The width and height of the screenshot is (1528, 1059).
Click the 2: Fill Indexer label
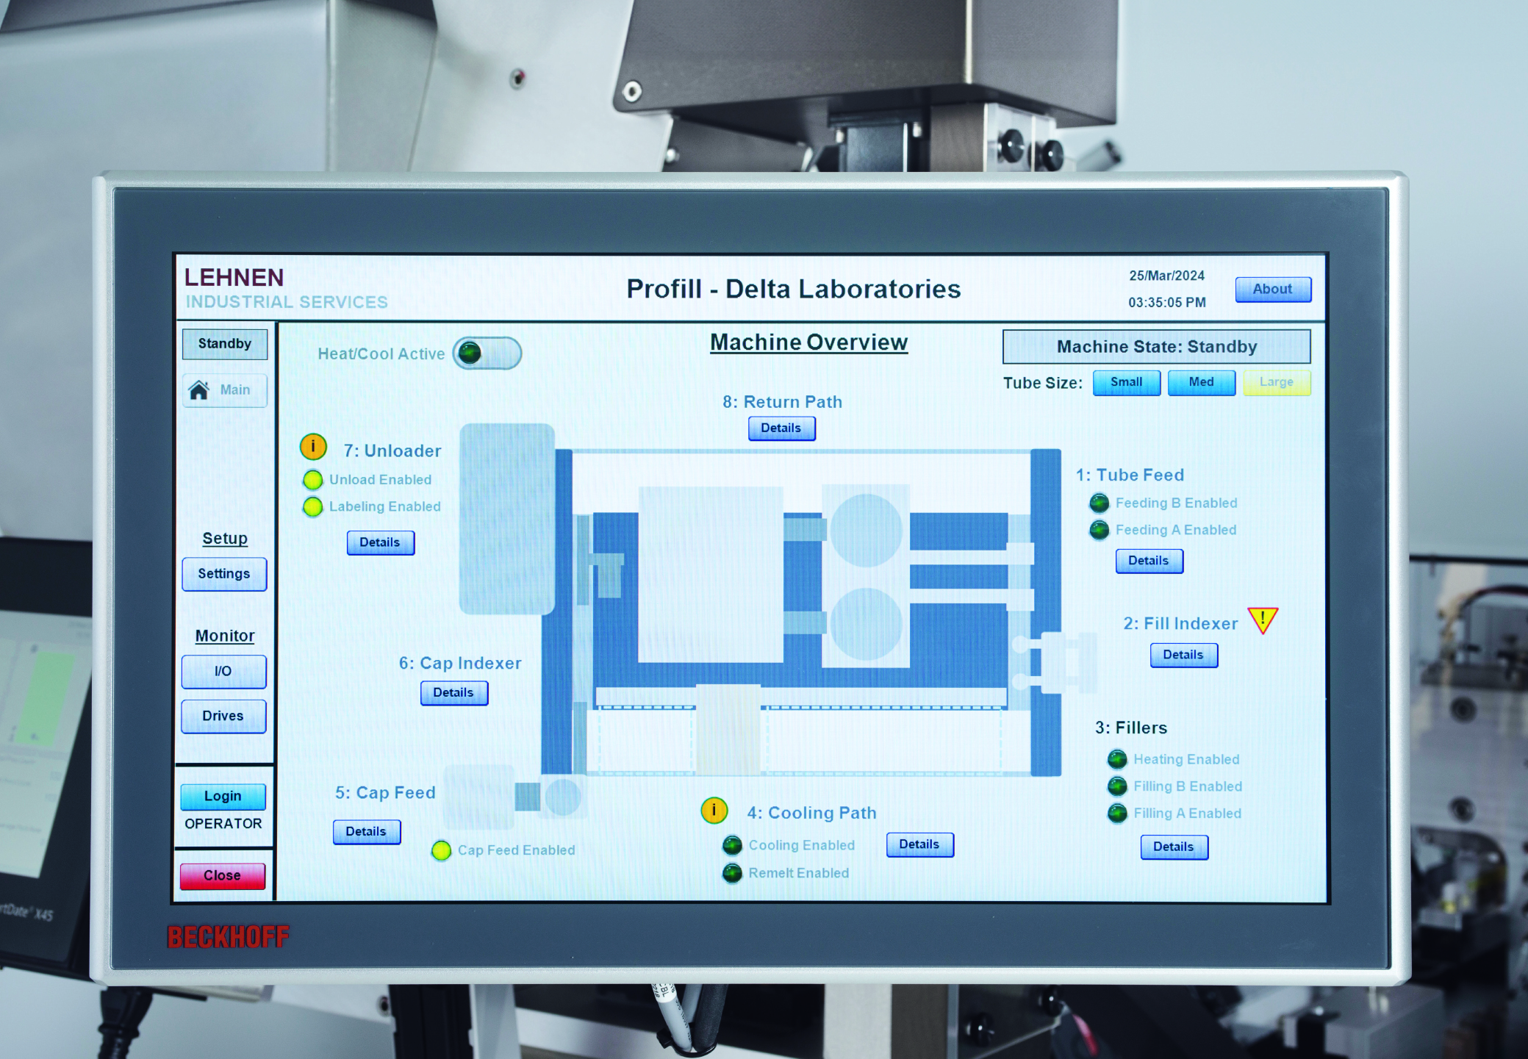point(1180,624)
